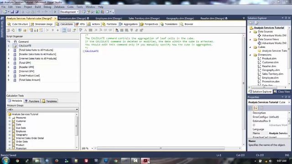
Task: Open the Employee.dim [Design] document tab
Action: pyautogui.click(x=109, y=18)
